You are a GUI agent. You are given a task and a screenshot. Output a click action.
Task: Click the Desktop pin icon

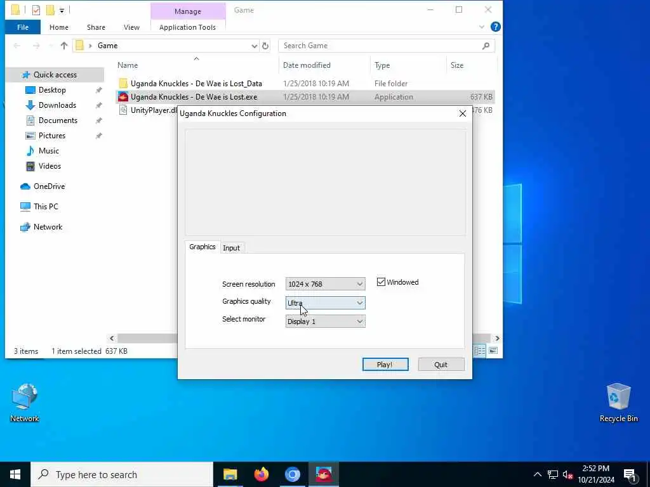tap(98, 90)
